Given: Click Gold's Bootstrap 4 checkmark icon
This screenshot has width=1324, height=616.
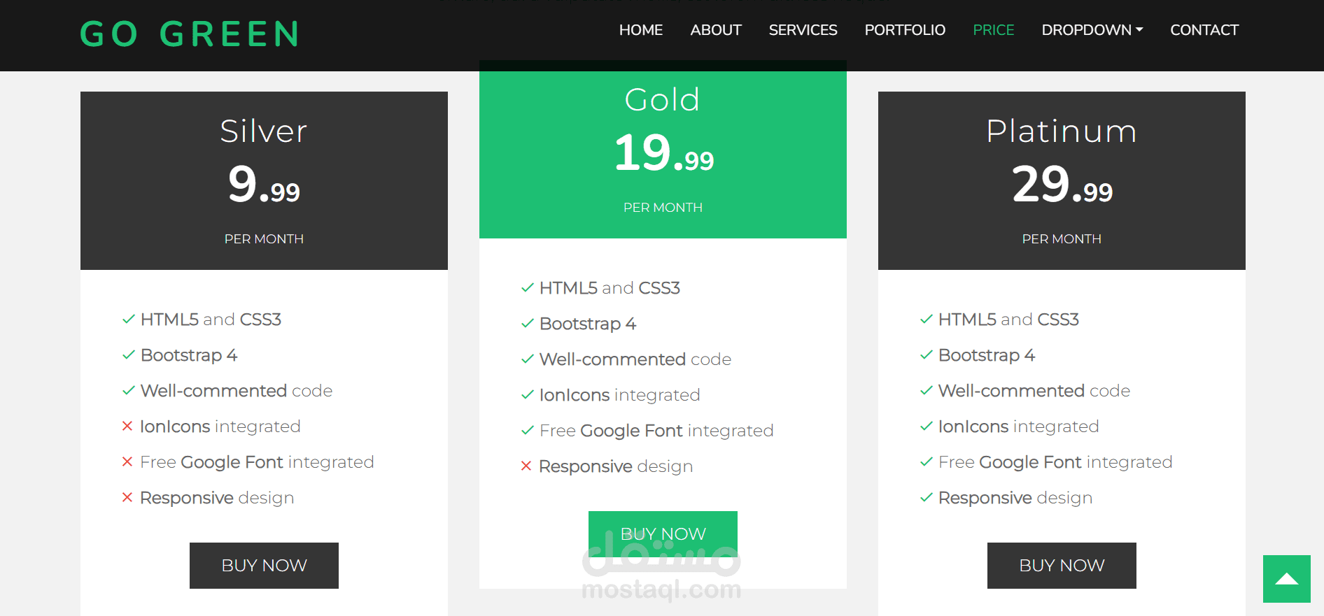Looking at the screenshot, I should (528, 324).
